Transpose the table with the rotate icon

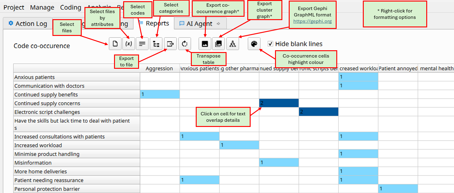coord(184,44)
